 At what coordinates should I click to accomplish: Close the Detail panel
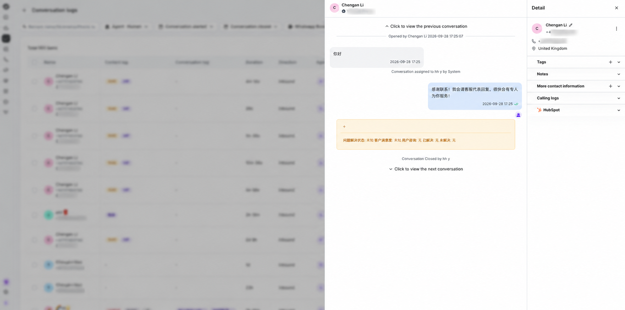point(616,8)
